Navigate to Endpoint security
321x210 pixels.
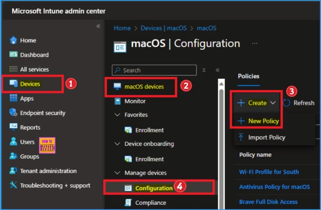point(43,113)
